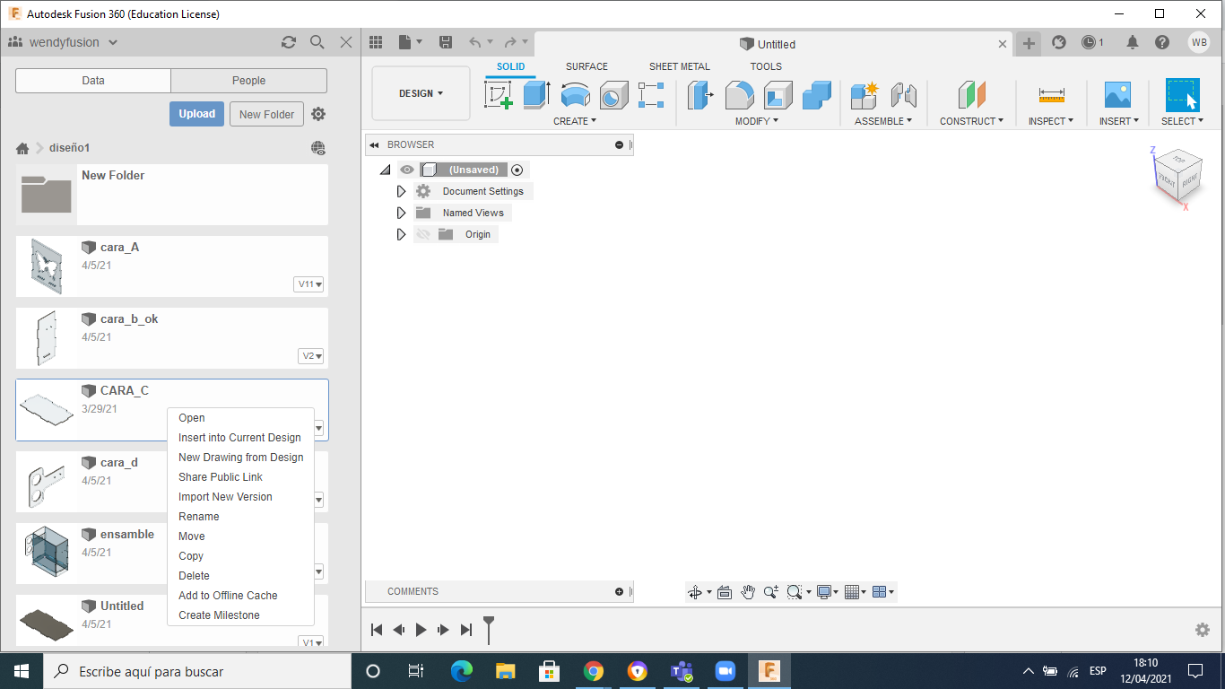Open Chrome from the taskbar
The image size is (1225, 689).
tap(593, 671)
